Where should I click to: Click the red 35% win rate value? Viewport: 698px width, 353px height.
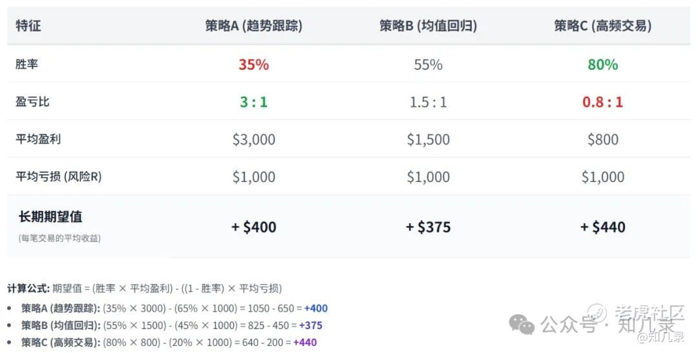(254, 65)
